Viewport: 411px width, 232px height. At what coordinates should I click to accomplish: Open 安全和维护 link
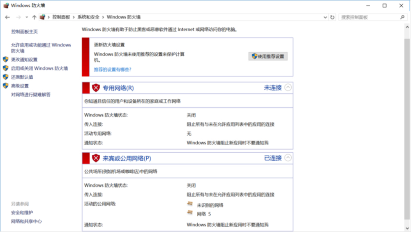[22, 213]
